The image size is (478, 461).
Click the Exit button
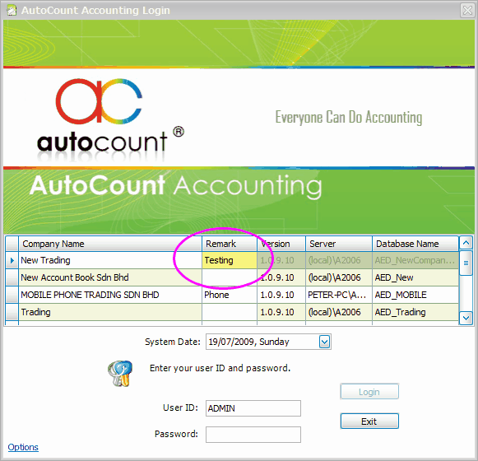tap(369, 421)
